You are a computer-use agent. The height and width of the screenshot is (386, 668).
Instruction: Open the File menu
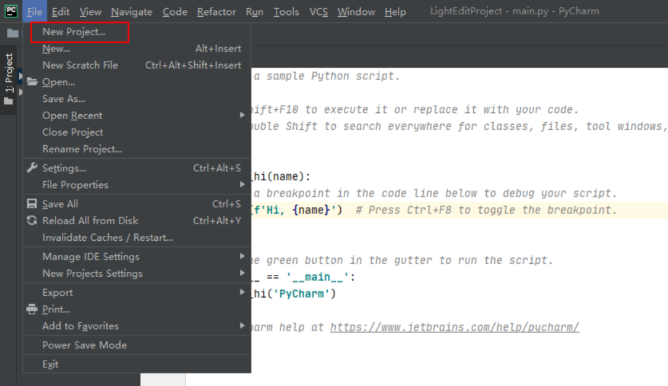click(x=35, y=12)
